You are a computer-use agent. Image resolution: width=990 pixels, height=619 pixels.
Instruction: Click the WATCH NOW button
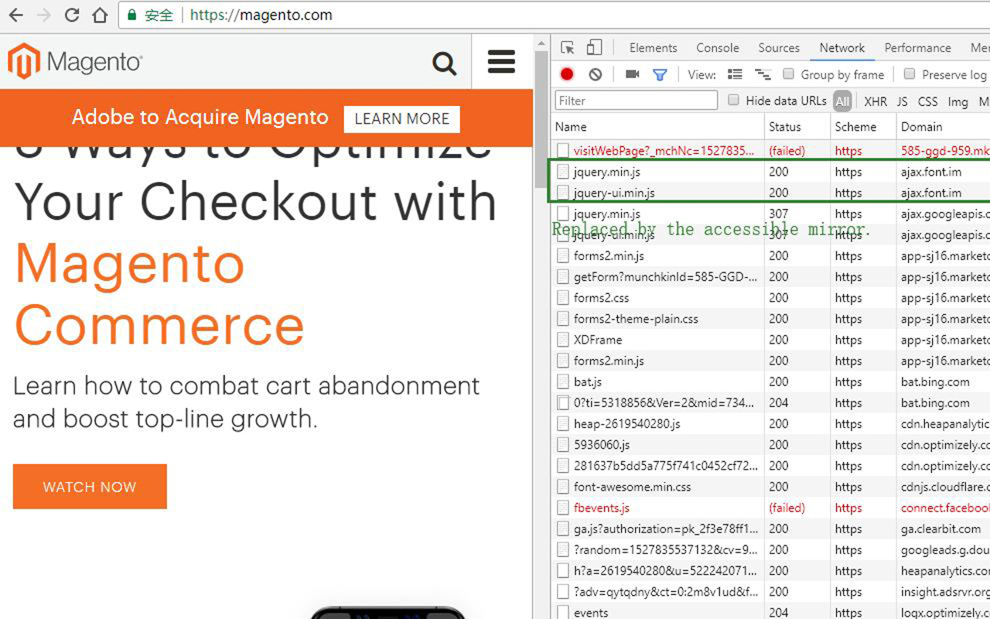90,487
